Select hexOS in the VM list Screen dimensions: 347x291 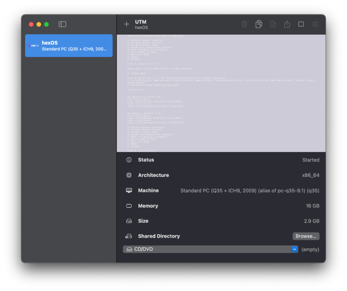coord(69,46)
